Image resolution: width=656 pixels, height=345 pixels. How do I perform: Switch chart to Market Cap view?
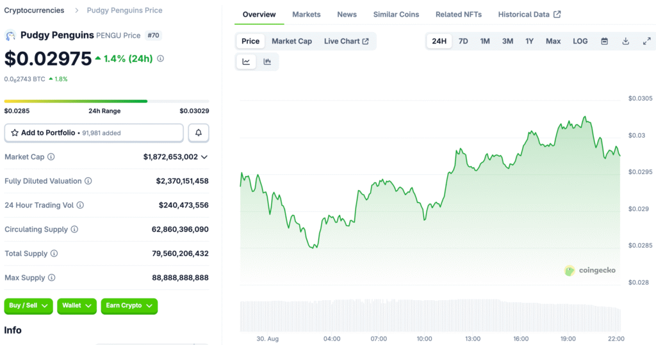tap(291, 41)
